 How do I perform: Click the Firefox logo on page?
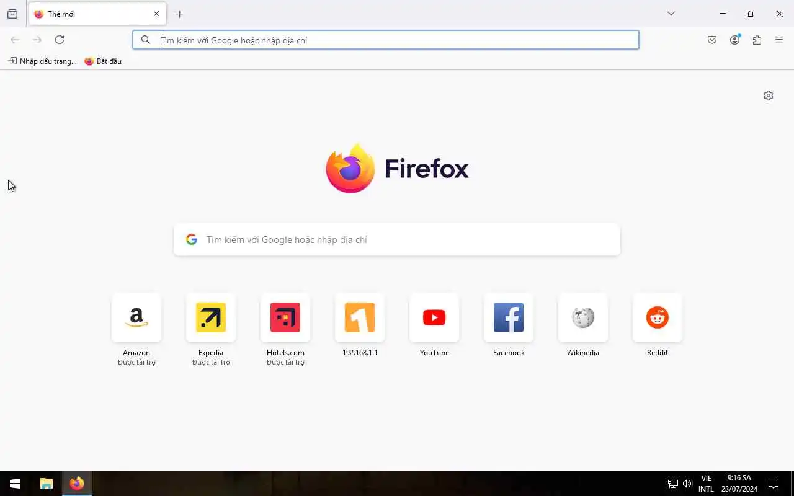tap(397, 169)
